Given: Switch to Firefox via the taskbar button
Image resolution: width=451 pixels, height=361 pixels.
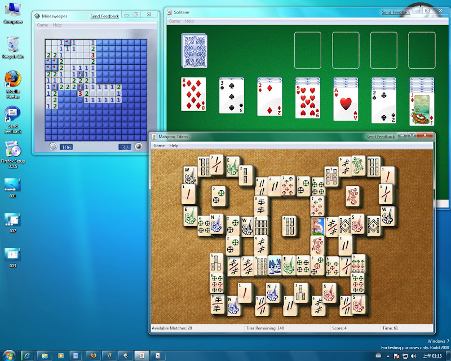Looking at the screenshot, I should [x=94, y=356].
